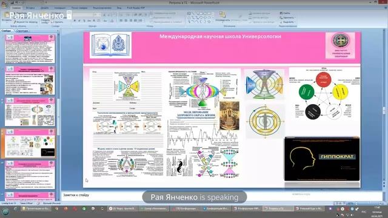Open the Заливка фигуры shape fill menu

[259, 13]
